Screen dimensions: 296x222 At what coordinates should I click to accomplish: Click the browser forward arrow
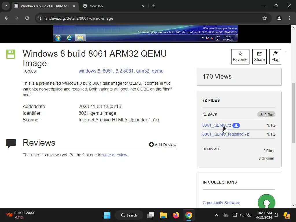(x=17, y=18)
